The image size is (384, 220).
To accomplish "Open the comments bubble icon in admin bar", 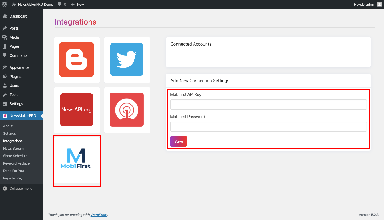I will 60,5.
